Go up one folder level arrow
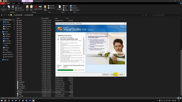The image size is (182, 102). pyautogui.click(x=9, y=15)
